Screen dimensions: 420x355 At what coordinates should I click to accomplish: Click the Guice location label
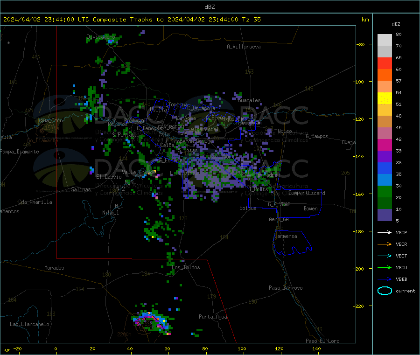285,131
